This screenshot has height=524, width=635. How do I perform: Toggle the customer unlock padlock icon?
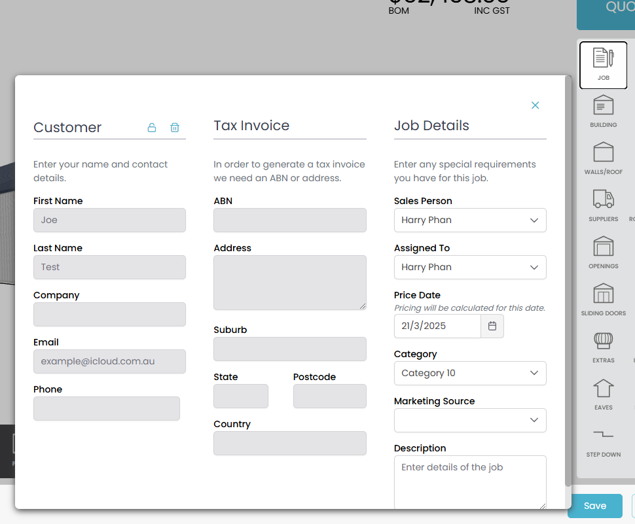(152, 128)
